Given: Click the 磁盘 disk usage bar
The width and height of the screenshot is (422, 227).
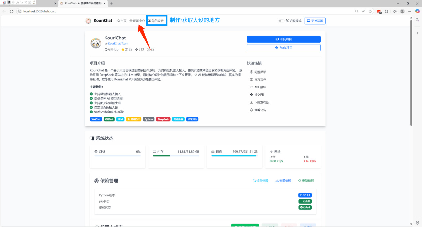Looking at the screenshot, I should (x=234, y=156).
